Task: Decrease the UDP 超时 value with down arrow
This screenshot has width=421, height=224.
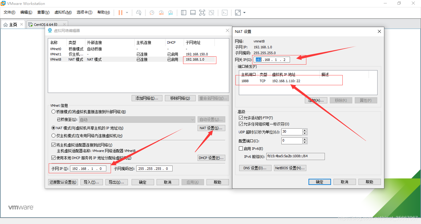Action: click(x=305, y=133)
